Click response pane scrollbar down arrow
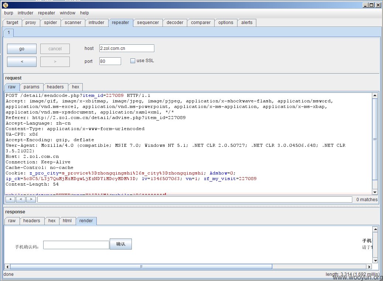 (375, 260)
